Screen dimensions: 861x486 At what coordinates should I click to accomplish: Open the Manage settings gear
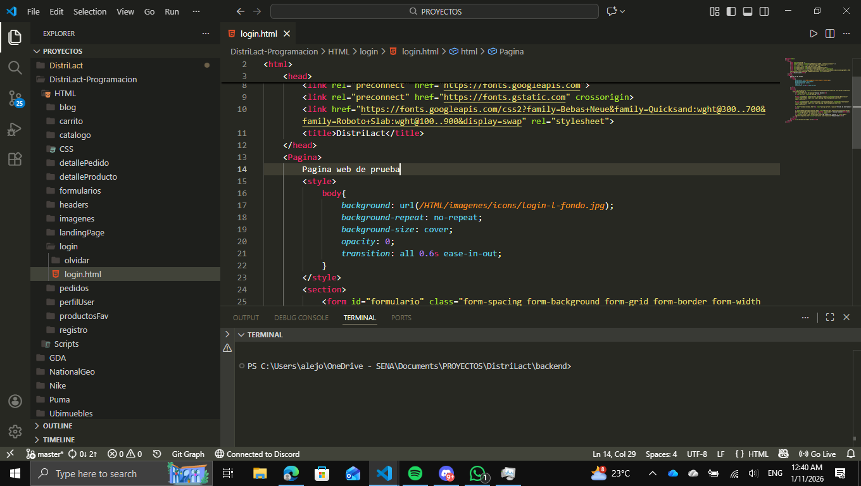click(x=15, y=432)
